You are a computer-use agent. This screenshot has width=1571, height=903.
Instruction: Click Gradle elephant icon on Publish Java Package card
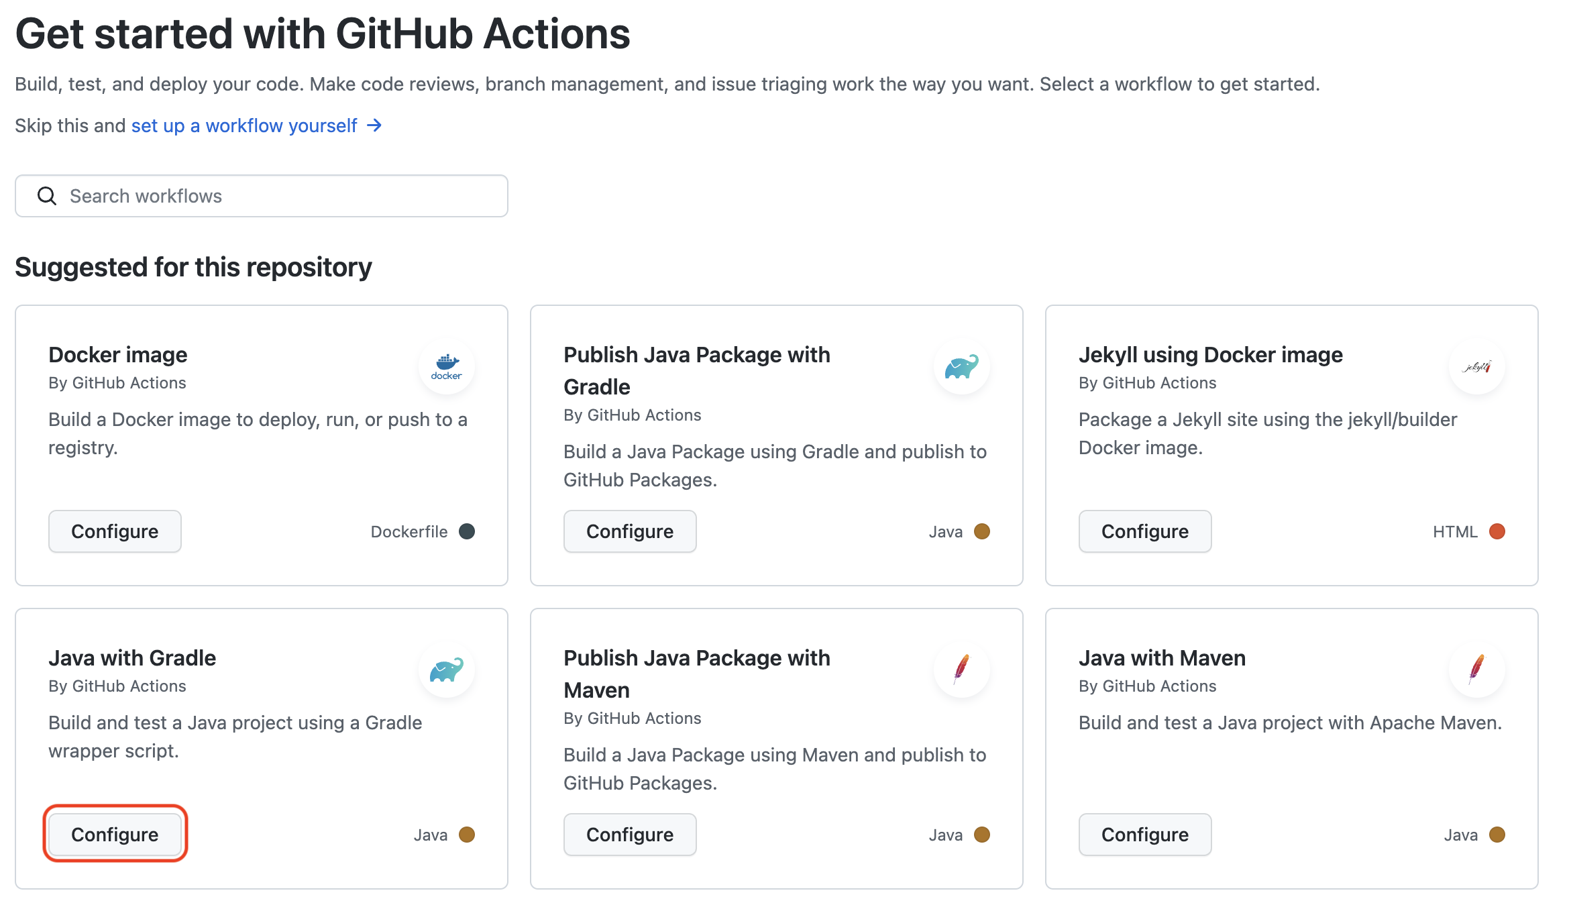[x=961, y=366]
